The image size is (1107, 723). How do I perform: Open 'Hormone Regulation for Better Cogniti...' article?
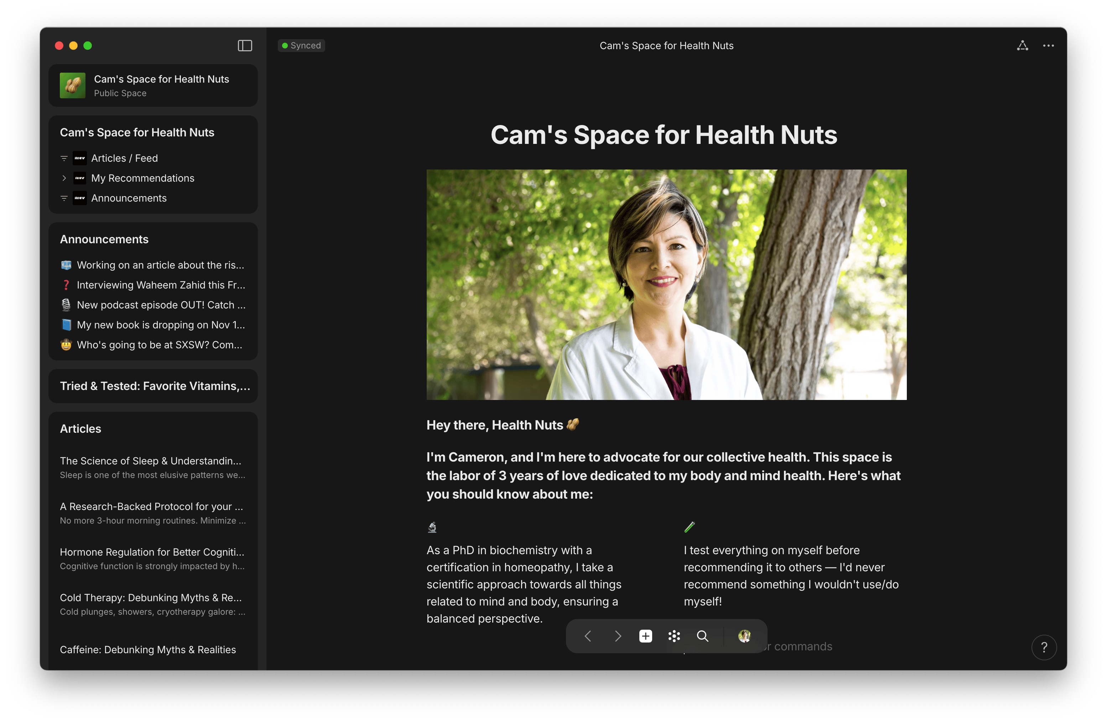152,558
